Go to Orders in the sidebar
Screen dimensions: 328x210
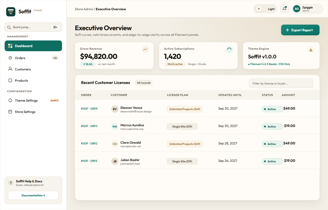[x=33, y=58]
